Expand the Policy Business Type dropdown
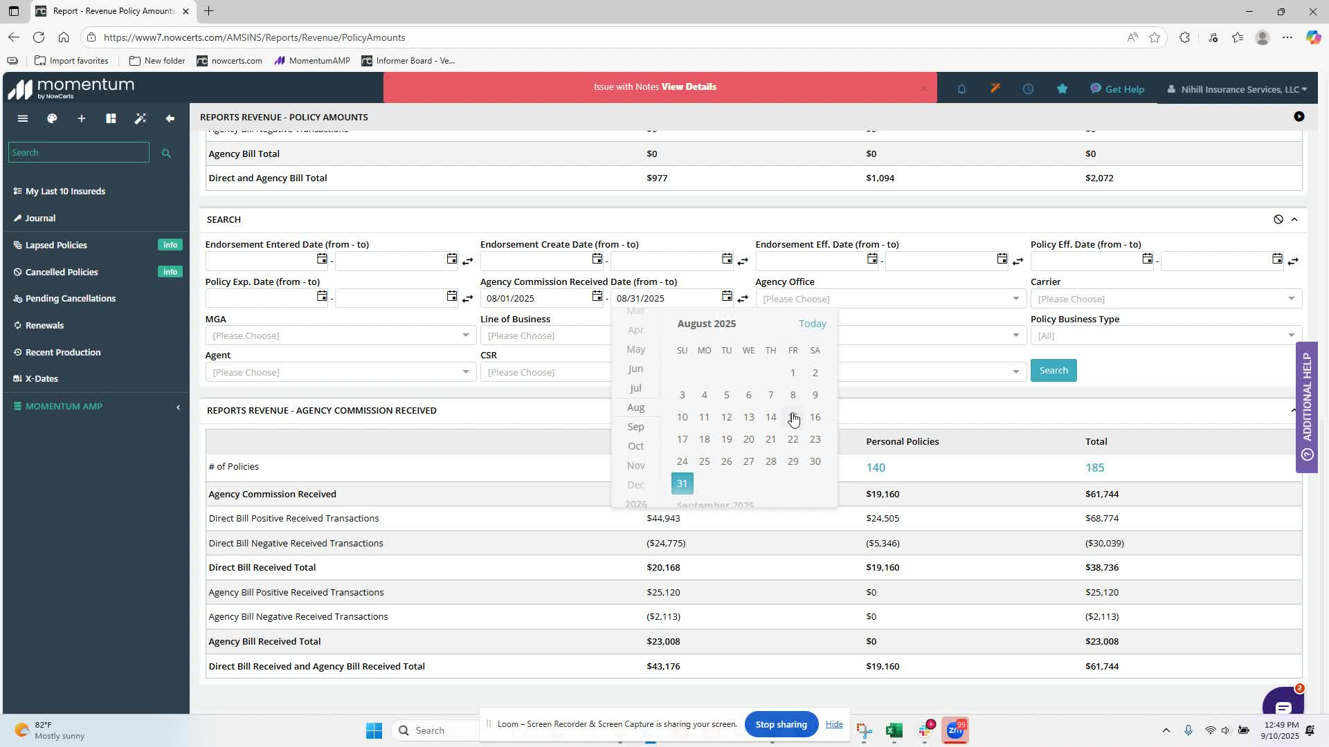The image size is (1329, 747). [x=1166, y=335]
